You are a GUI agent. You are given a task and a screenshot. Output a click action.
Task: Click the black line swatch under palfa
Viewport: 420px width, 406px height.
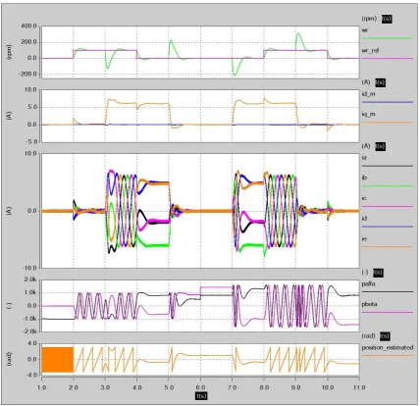[387, 291]
